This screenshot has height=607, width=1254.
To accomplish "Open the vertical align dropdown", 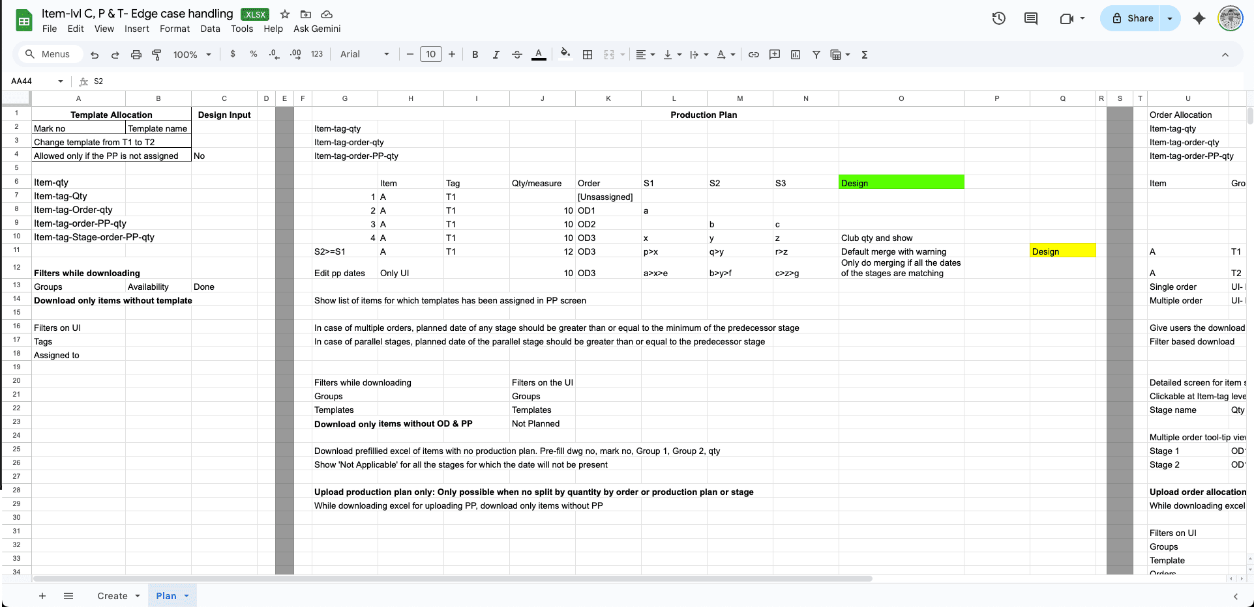I will [672, 55].
